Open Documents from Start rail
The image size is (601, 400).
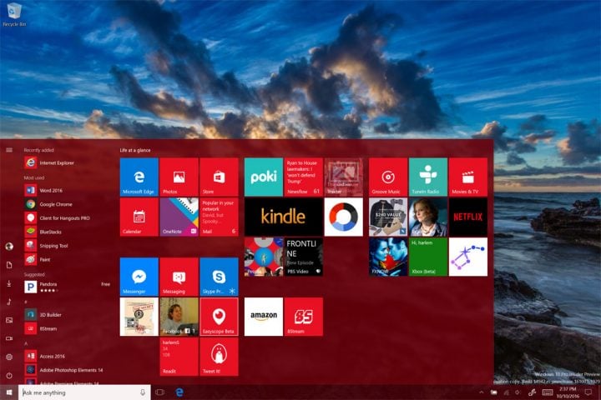pos(9,265)
